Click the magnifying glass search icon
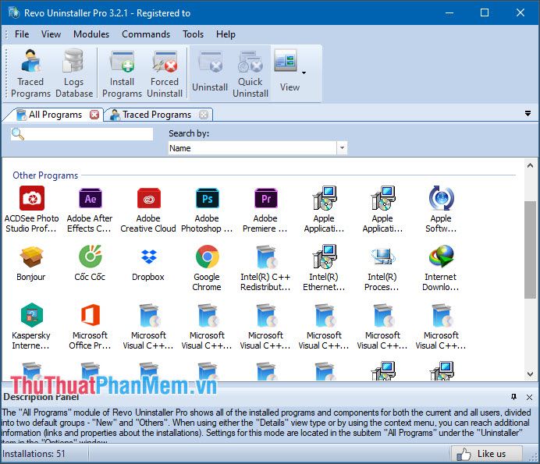 18,134
